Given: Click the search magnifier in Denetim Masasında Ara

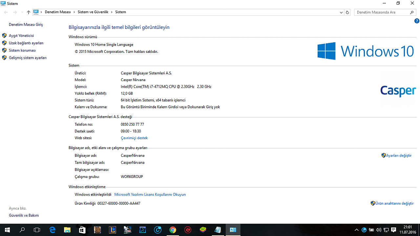Looking at the screenshot, I should (x=412, y=12).
